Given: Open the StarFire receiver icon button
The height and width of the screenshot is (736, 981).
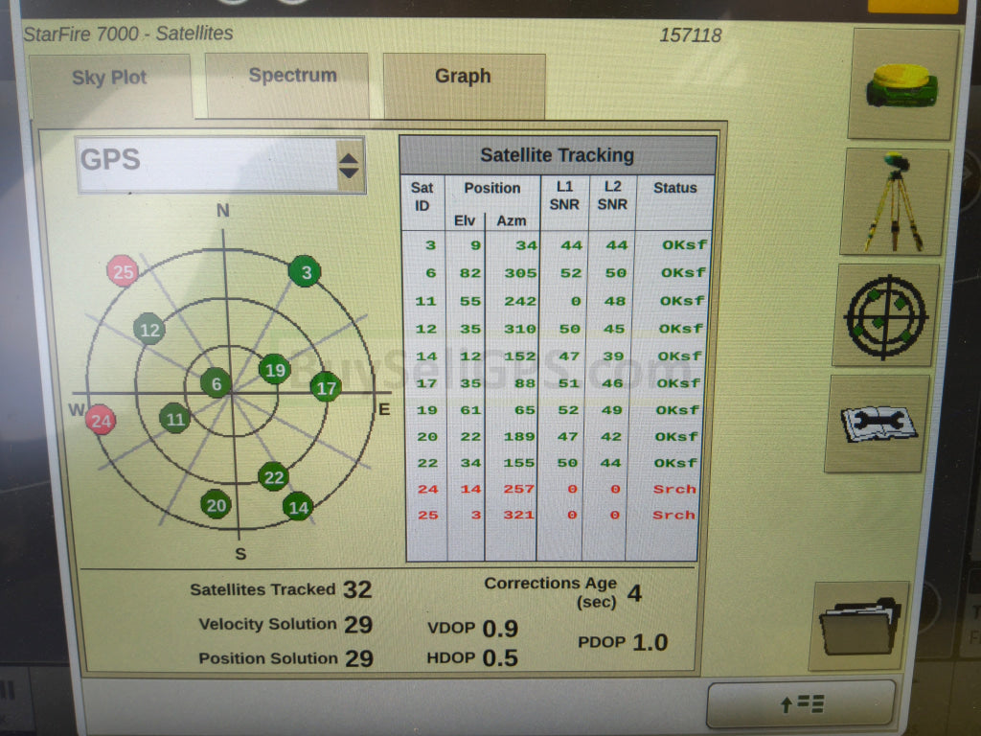Looking at the screenshot, I should pyautogui.click(x=901, y=84).
